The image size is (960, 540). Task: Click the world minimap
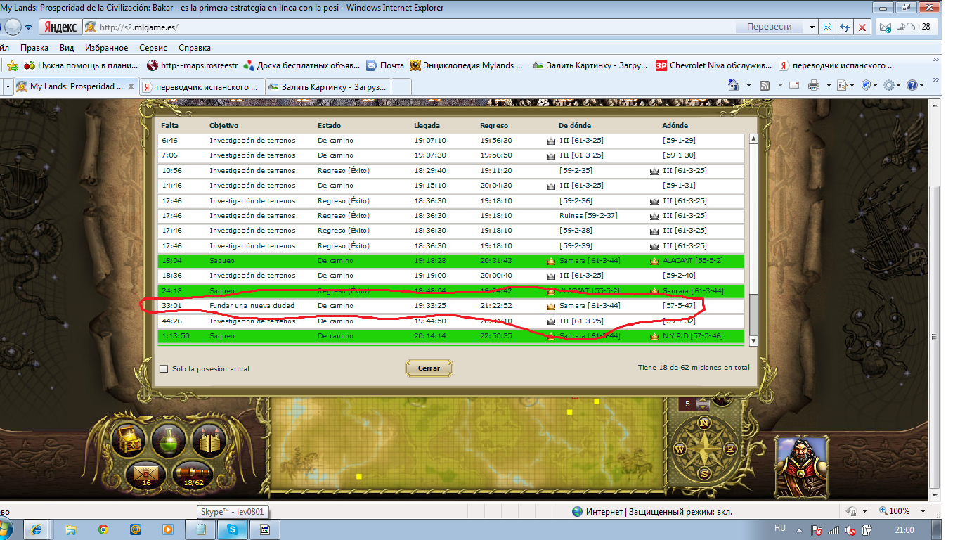pyautogui.click(x=466, y=443)
